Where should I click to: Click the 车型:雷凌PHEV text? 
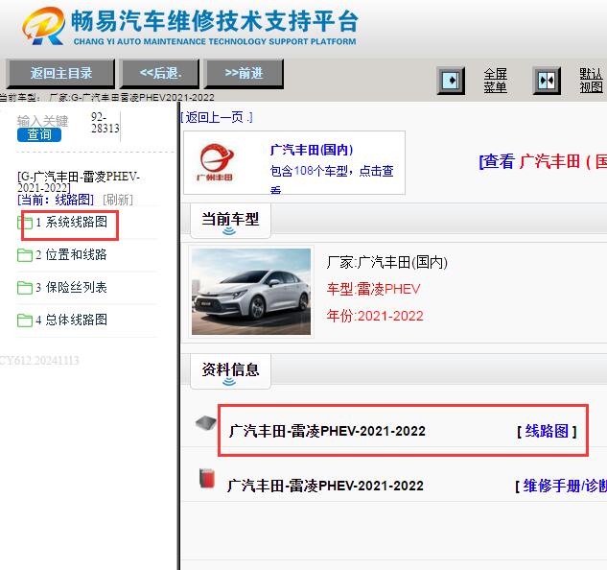(x=373, y=289)
